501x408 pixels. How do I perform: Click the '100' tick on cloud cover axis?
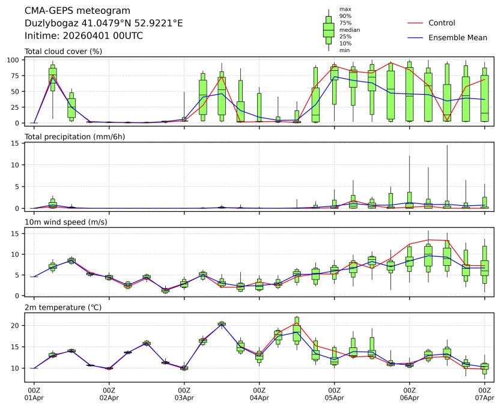pos(13,60)
